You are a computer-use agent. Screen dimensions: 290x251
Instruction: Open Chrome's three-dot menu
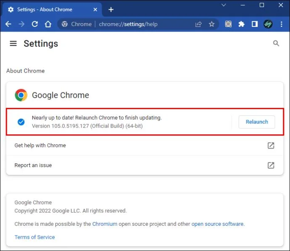click(x=281, y=24)
